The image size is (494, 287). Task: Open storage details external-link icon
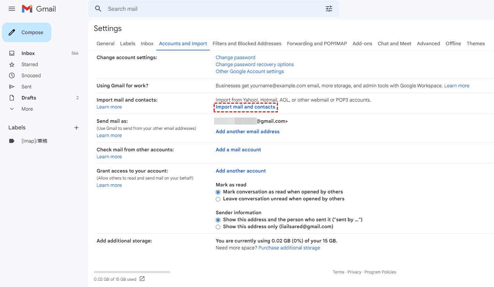click(x=142, y=279)
